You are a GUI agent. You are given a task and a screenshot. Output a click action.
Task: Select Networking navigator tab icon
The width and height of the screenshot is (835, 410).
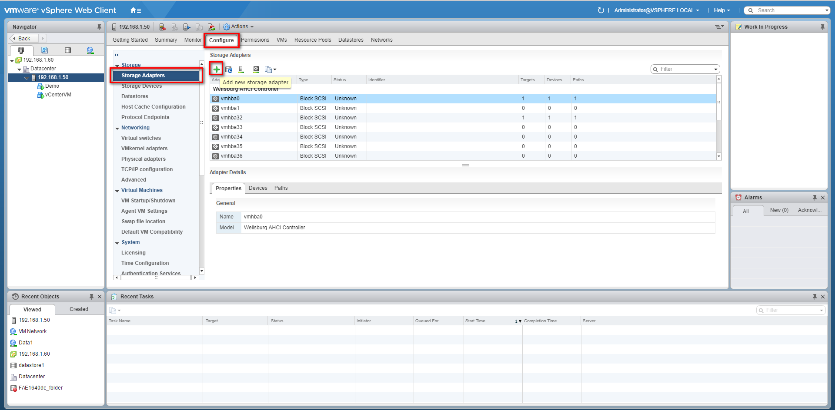tap(90, 50)
